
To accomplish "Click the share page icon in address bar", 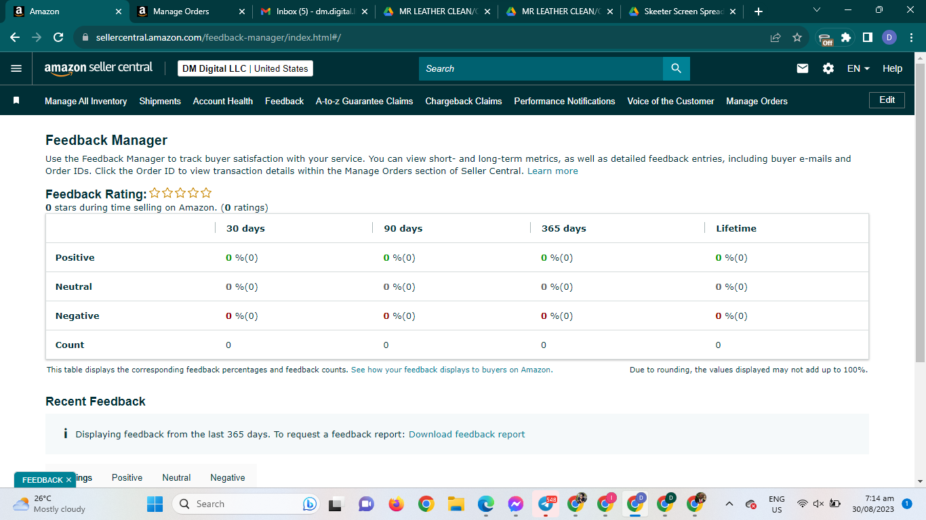I will [x=776, y=37].
